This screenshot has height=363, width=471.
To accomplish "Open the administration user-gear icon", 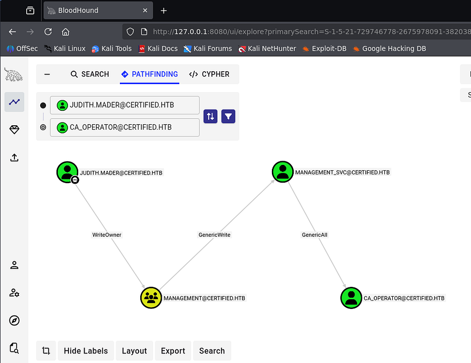I will coord(14,293).
